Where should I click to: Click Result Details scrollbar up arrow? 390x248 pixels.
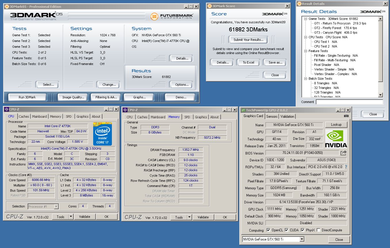click(381, 19)
